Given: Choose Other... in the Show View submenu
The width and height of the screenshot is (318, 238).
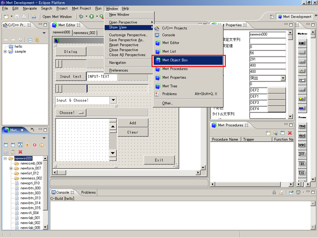Looking at the screenshot, I should pos(167,103).
